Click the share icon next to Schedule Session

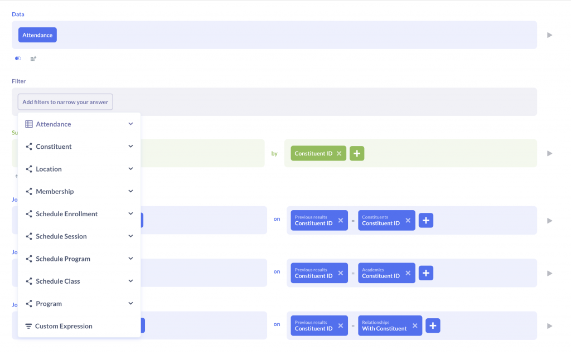tap(29, 236)
